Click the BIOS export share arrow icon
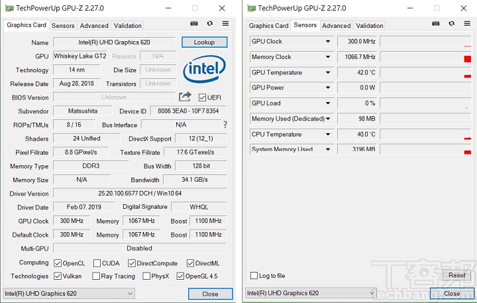This screenshot has height=303, width=477. tap(185, 97)
